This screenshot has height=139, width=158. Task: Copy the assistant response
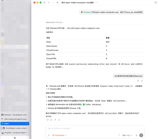(48, 120)
